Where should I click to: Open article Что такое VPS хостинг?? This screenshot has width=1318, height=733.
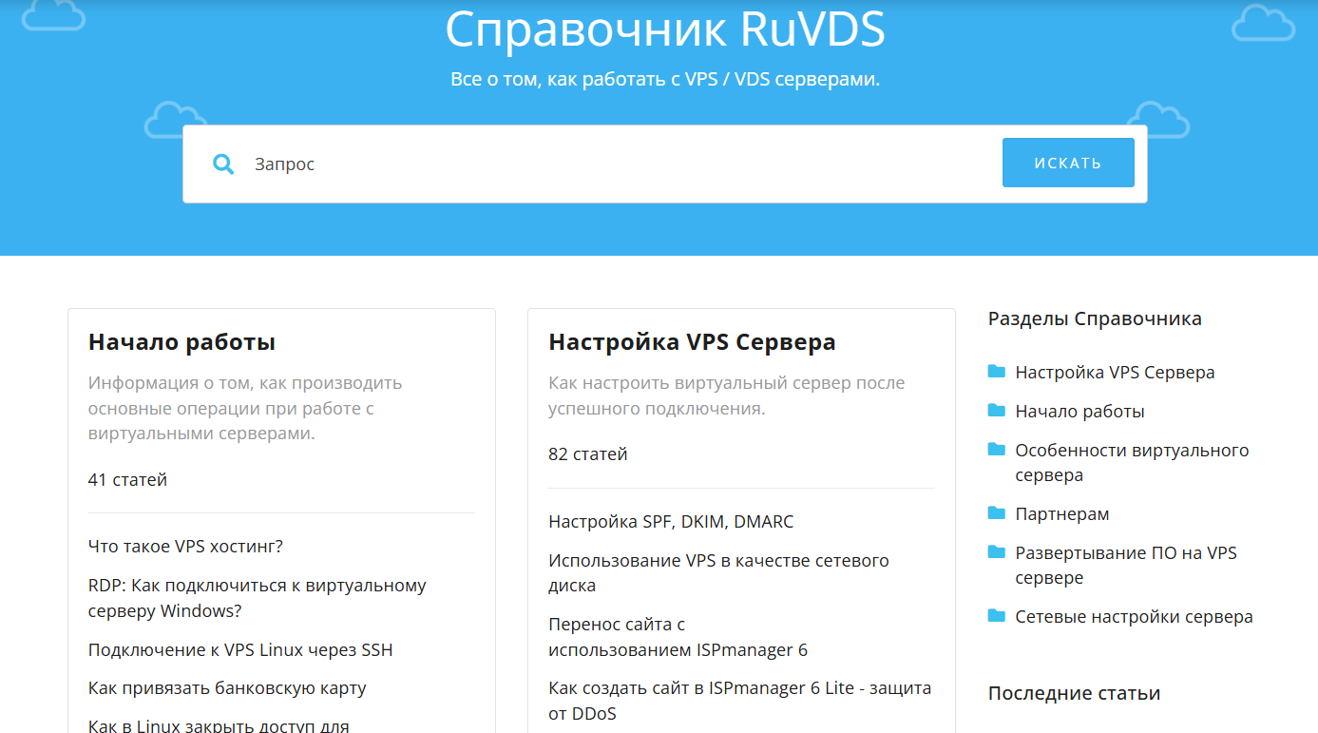(185, 547)
